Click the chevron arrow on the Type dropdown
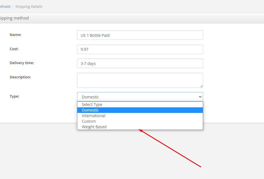264x179 pixels. coord(200,97)
